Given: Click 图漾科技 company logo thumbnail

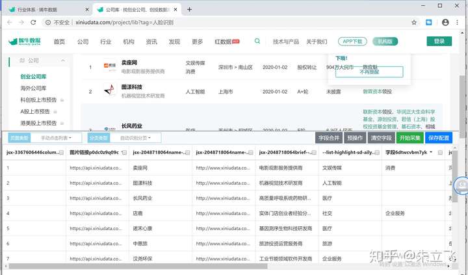Looking at the screenshot, I should tap(110, 89).
